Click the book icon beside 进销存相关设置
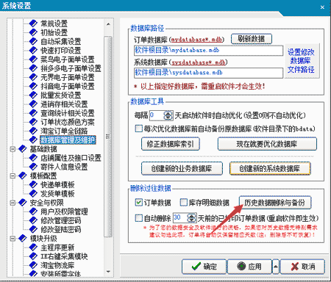Screen dimensions: 331x282 pos(33,104)
